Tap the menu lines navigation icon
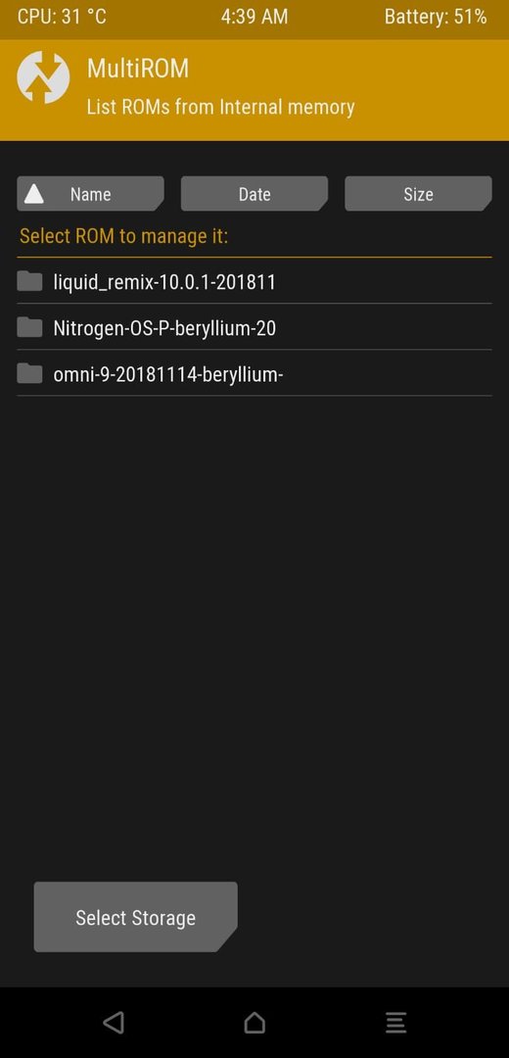 (395, 1022)
